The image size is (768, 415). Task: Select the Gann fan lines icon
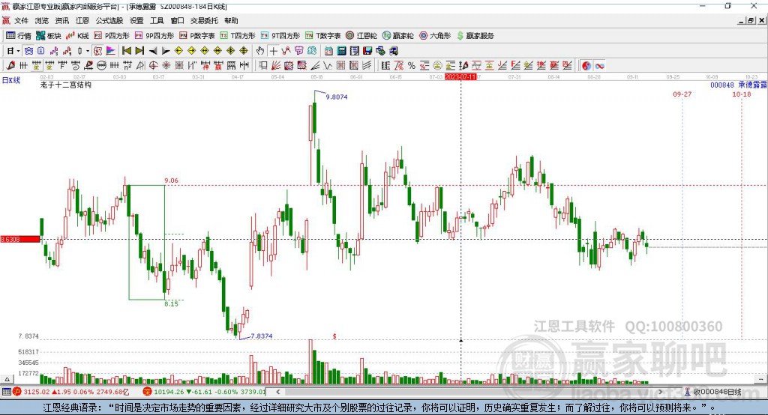point(276,66)
